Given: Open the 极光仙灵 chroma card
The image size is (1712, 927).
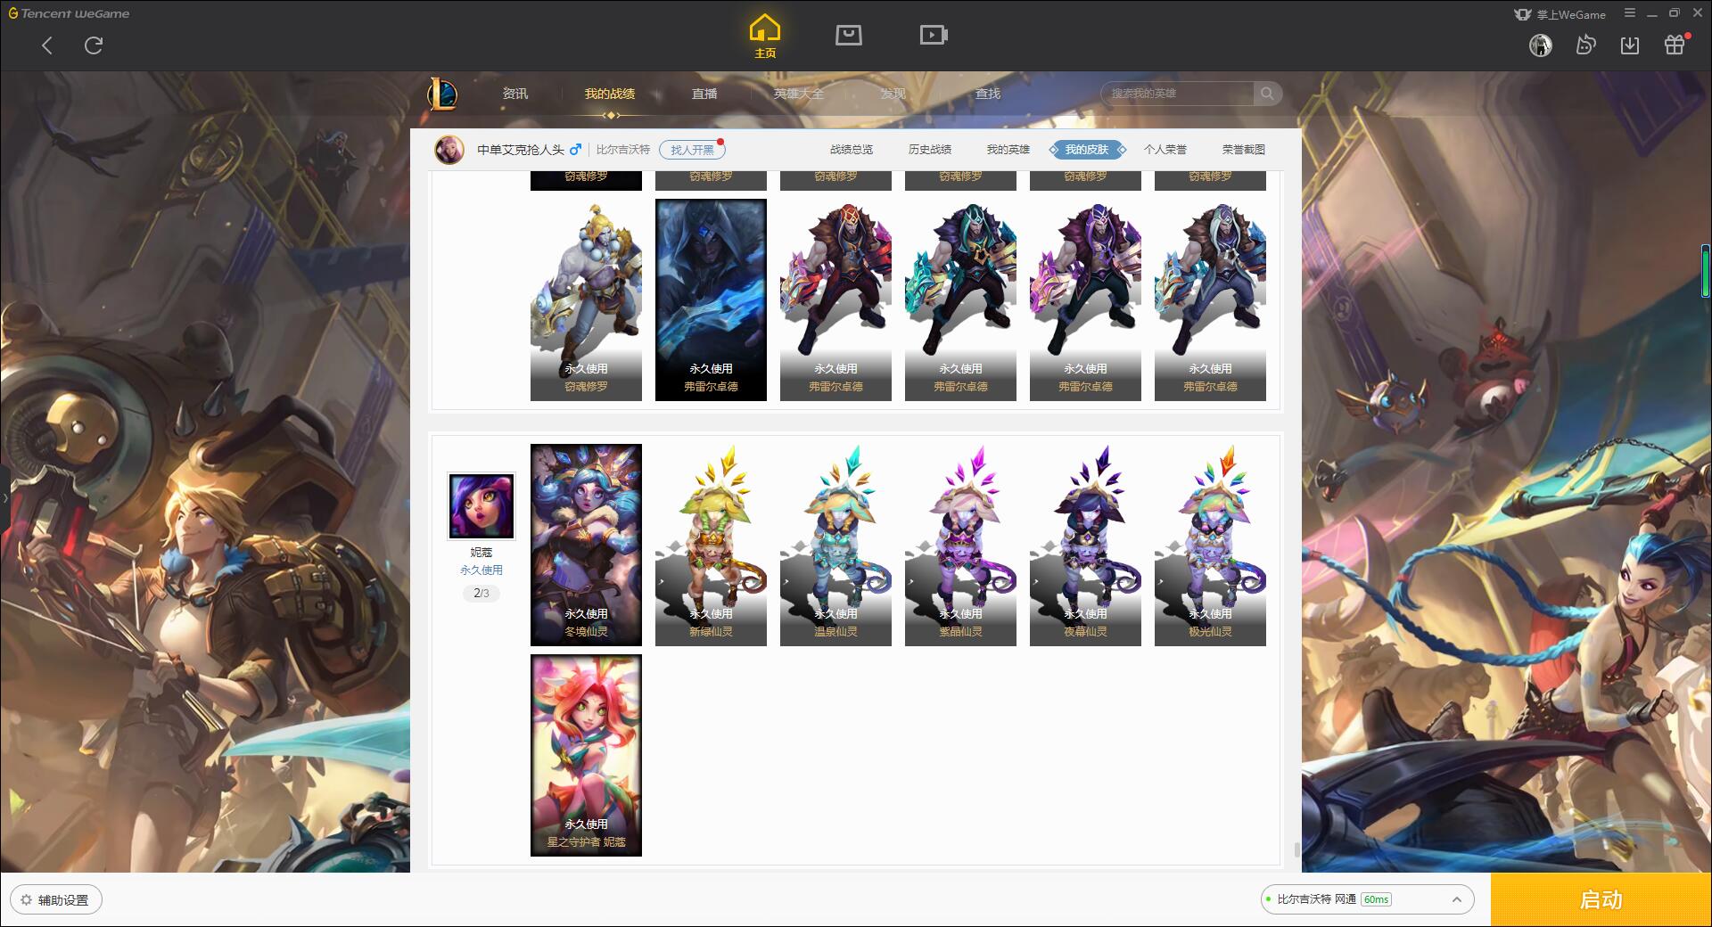Looking at the screenshot, I should pos(1210,545).
